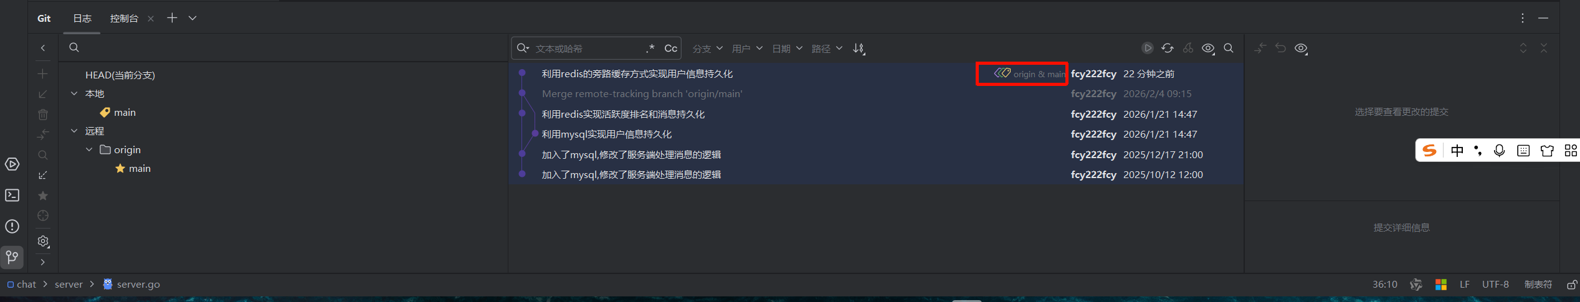Image resolution: width=1580 pixels, height=302 pixels.
Task: Toggle match case Cc in search
Action: click(670, 48)
